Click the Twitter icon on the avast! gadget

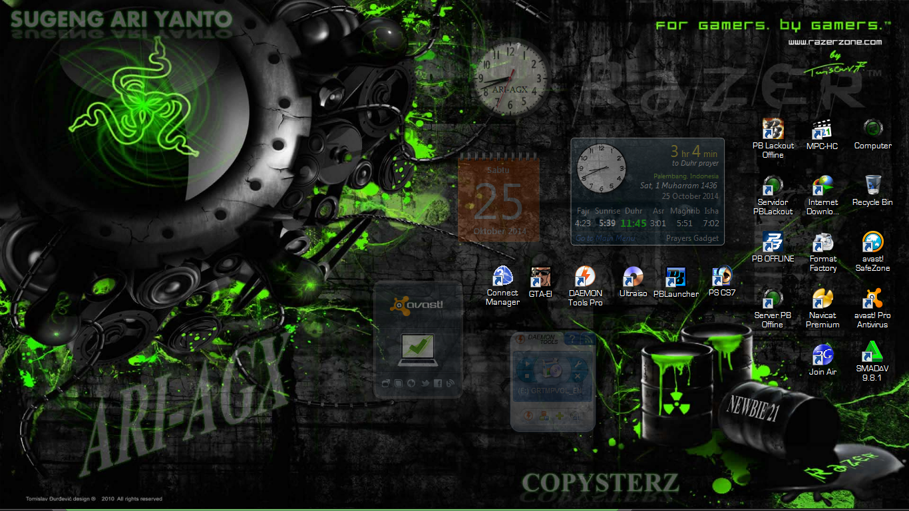point(425,383)
